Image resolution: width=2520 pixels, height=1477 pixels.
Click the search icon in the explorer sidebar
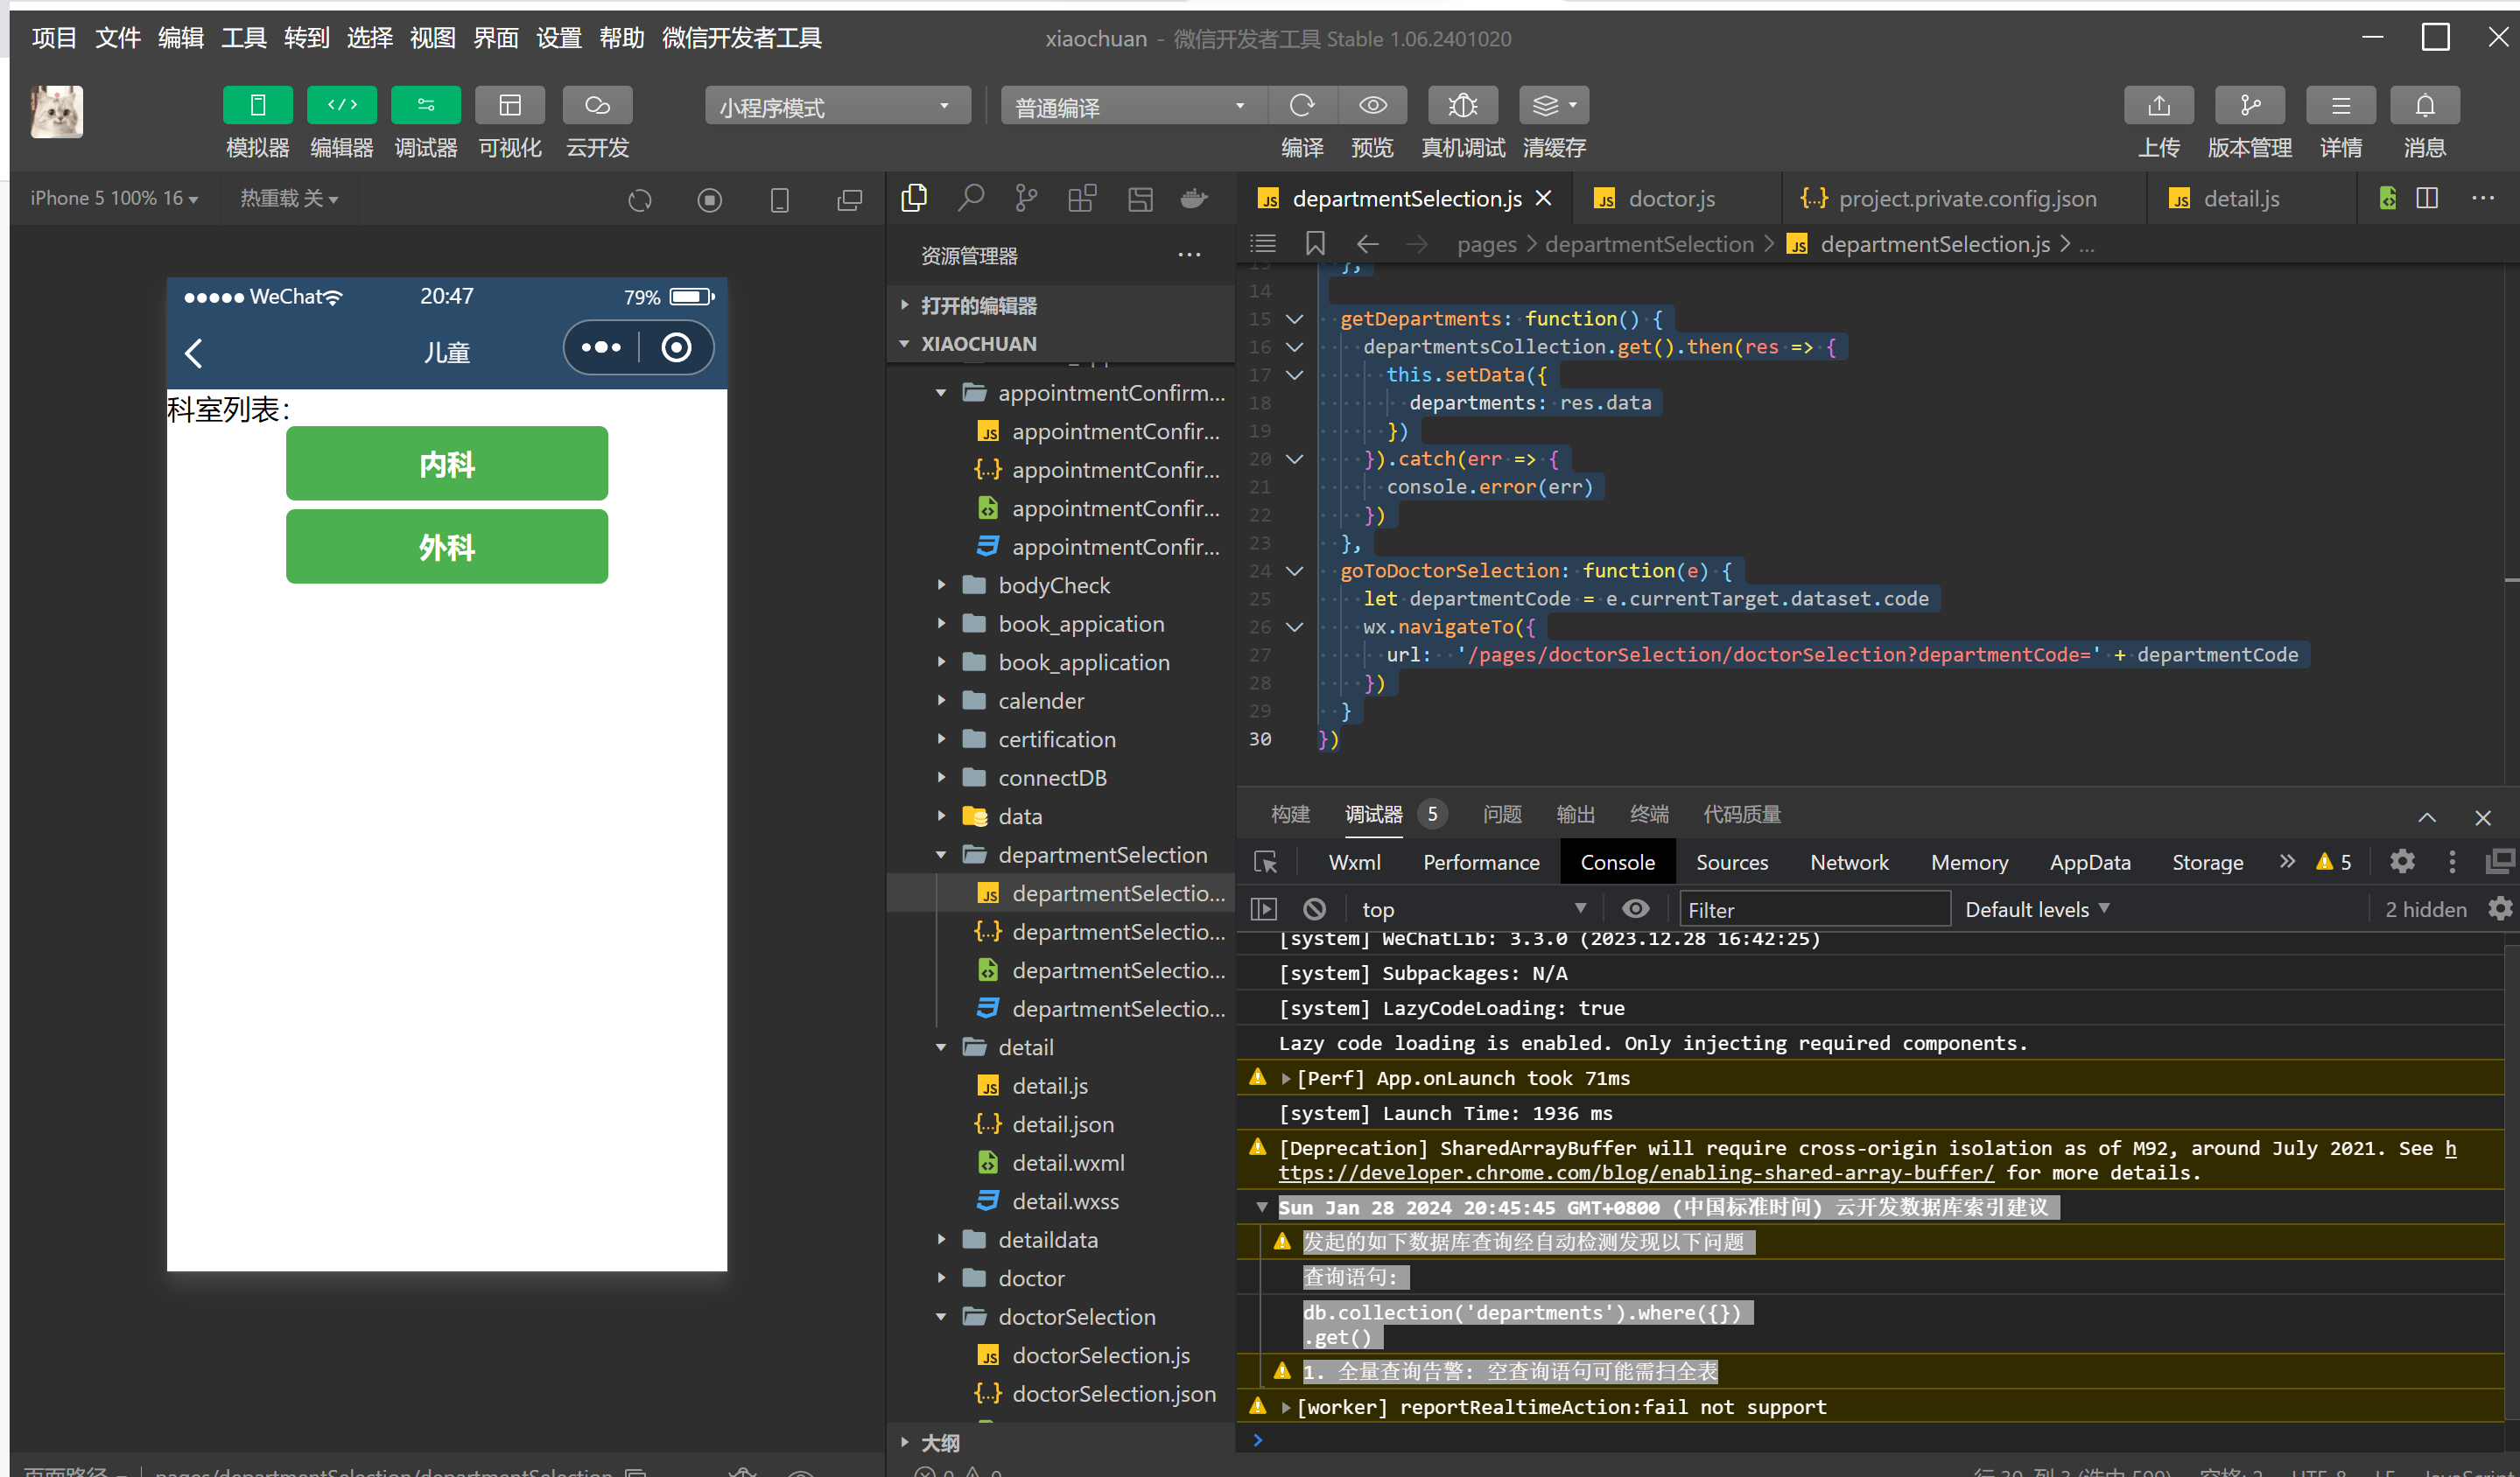point(970,198)
